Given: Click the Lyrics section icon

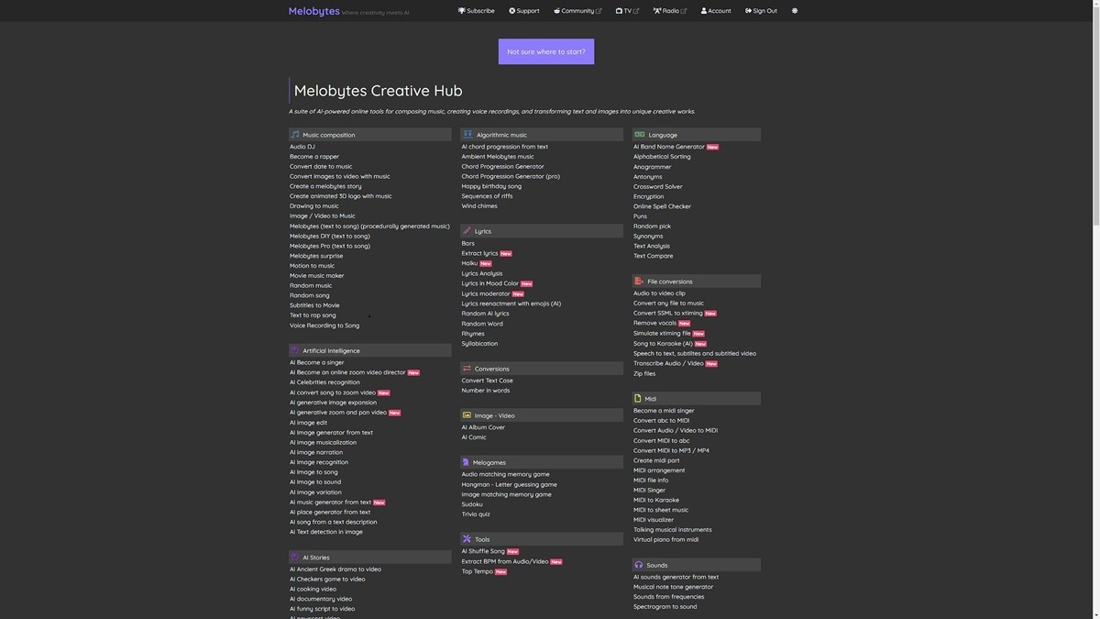Looking at the screenshot, I should (x=465, y=229).
